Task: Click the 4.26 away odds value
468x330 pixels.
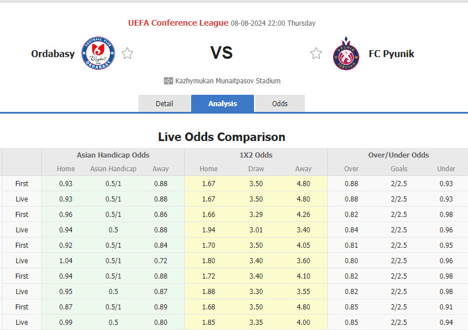Action: click(x=303, y=214)
